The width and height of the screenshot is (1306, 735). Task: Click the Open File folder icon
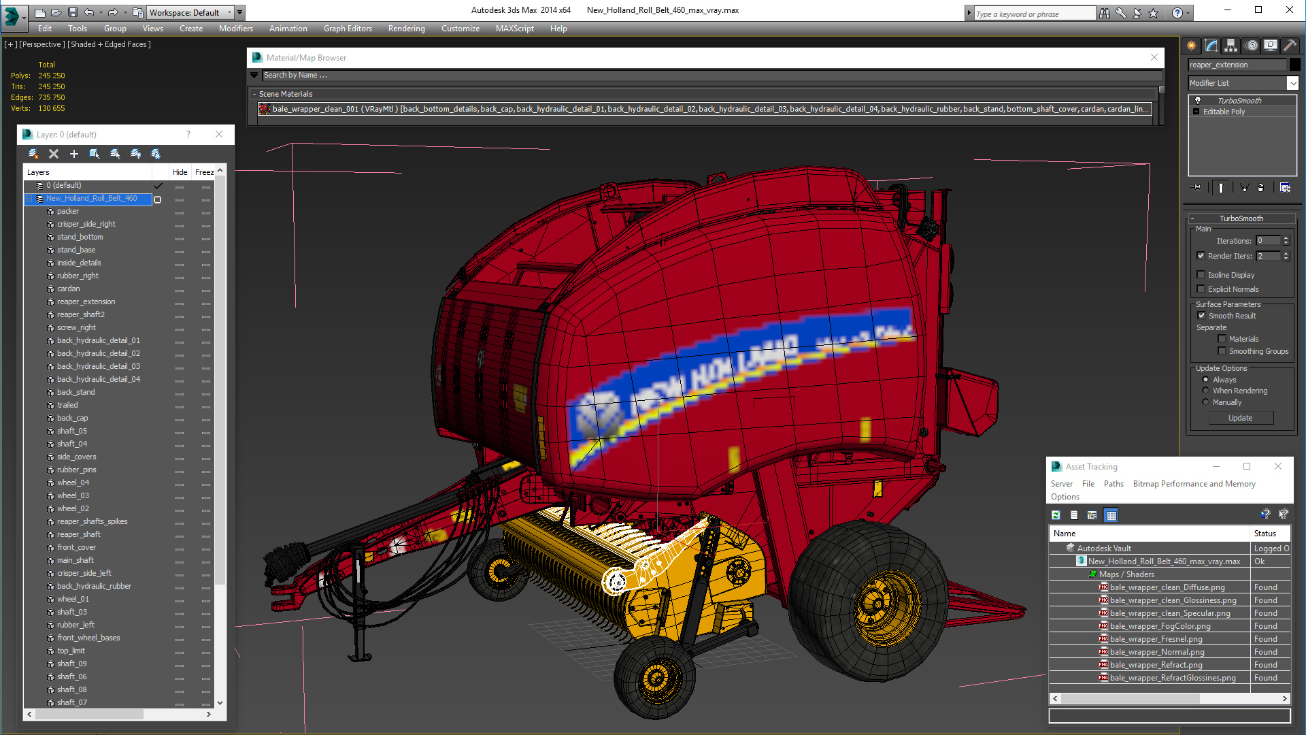[56, 12]
